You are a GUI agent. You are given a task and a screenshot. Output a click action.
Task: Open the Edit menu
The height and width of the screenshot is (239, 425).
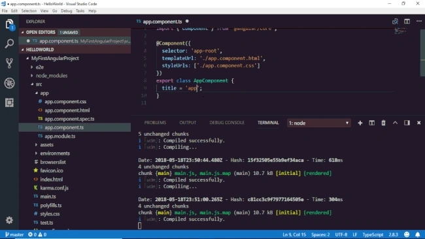point(14,11)
